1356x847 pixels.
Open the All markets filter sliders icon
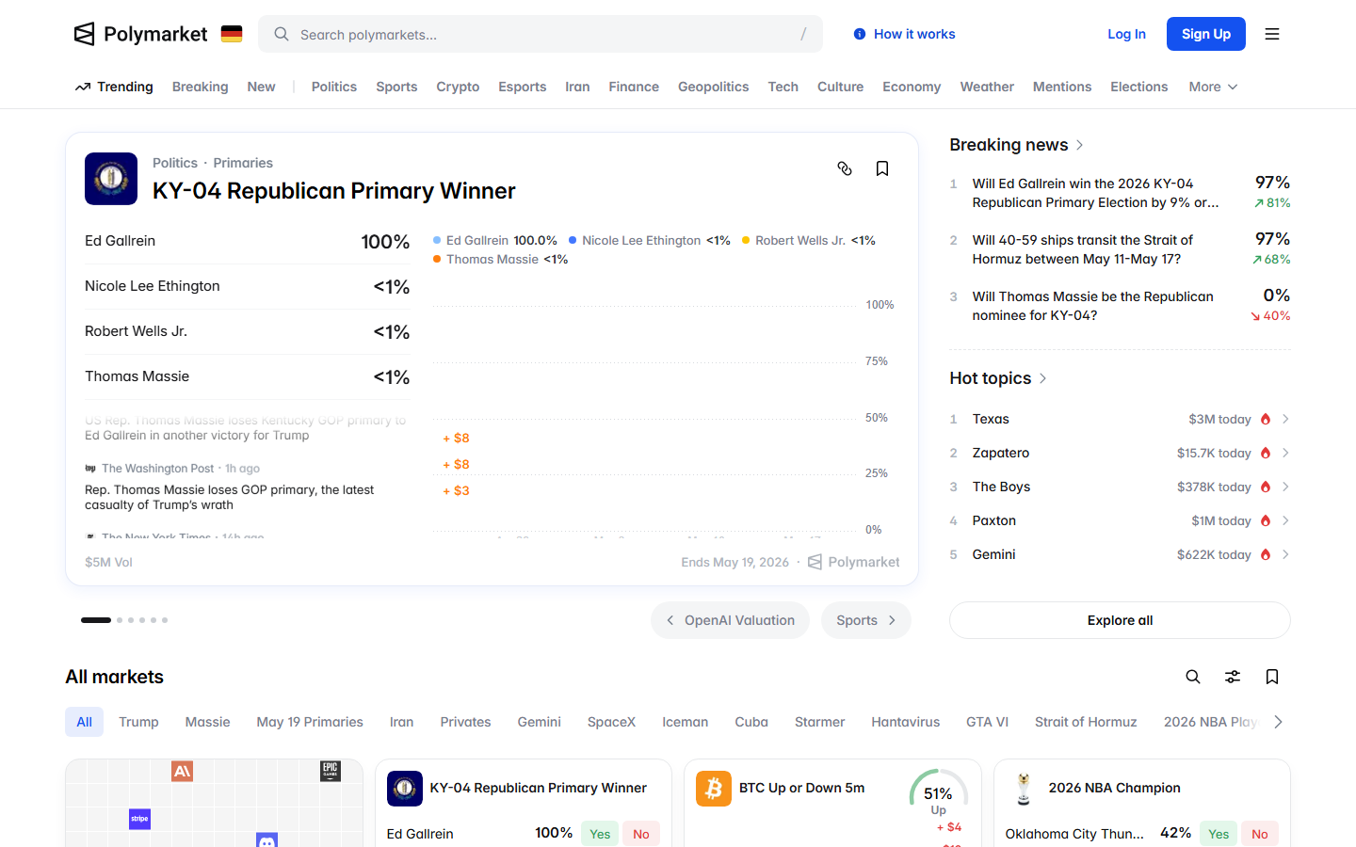point(1233,677)
